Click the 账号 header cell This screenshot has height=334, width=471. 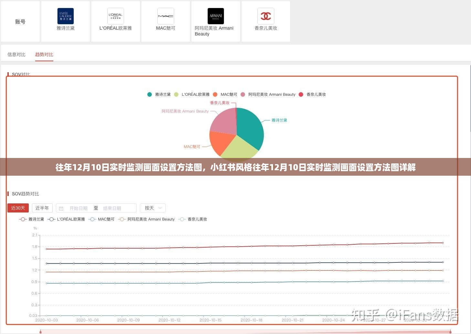click(20, 22)
